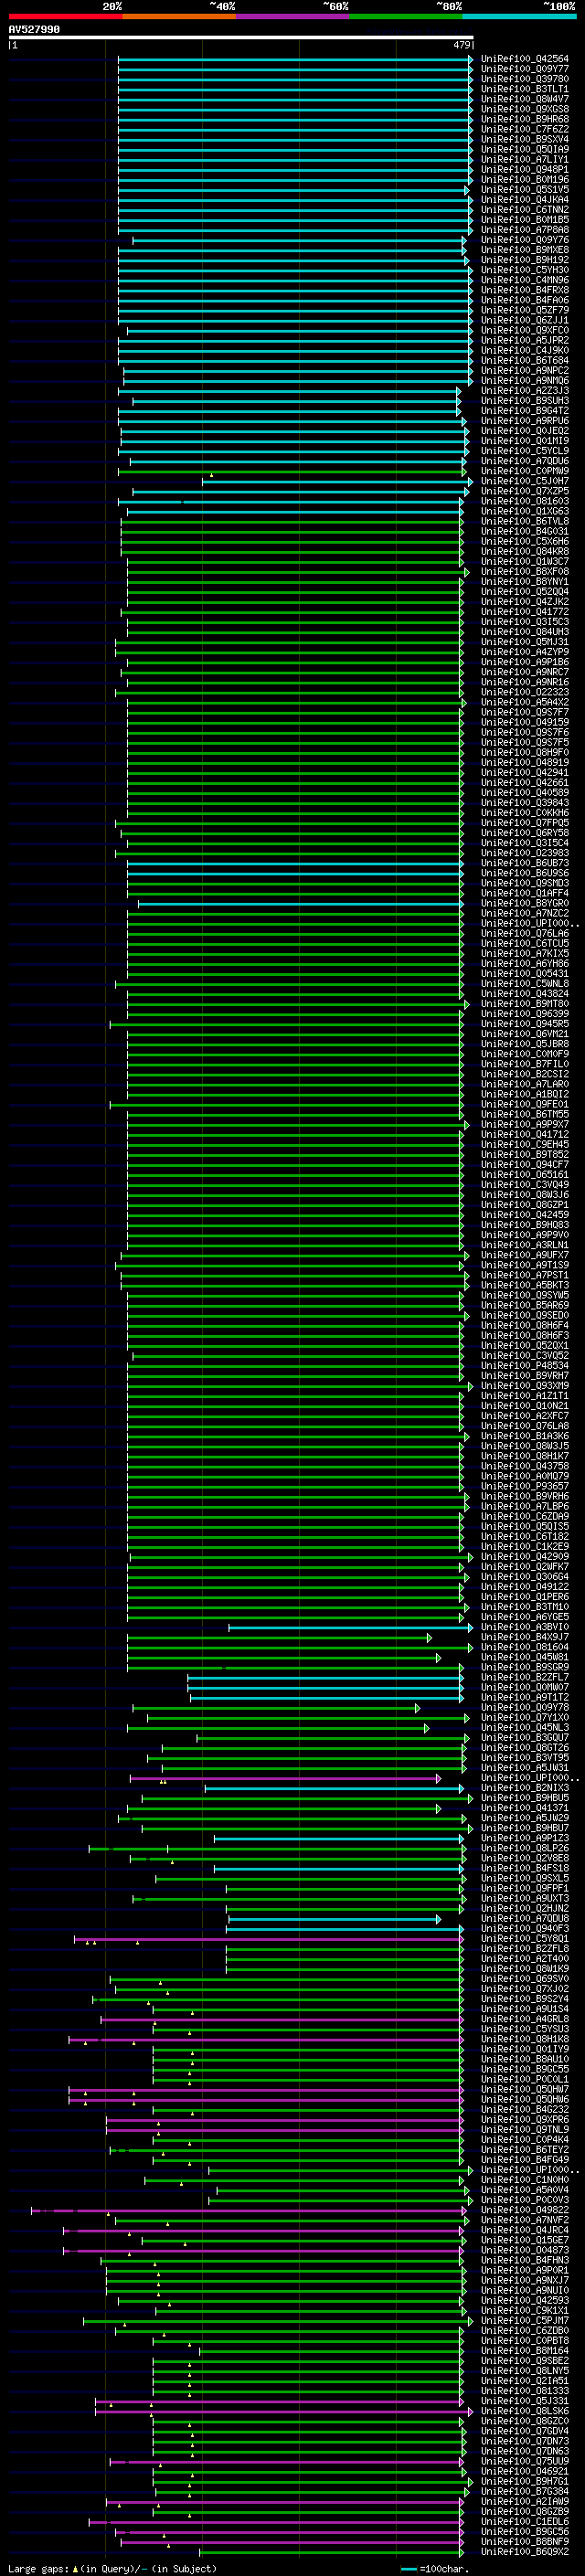This screenshot has height=2576, width=585.
Task: Click hit label UniRef100_B9H7G1
Action: tap(524, 2481)
